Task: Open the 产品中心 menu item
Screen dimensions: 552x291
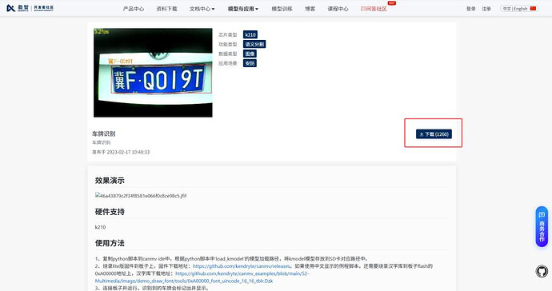Action: coord(134,9)
